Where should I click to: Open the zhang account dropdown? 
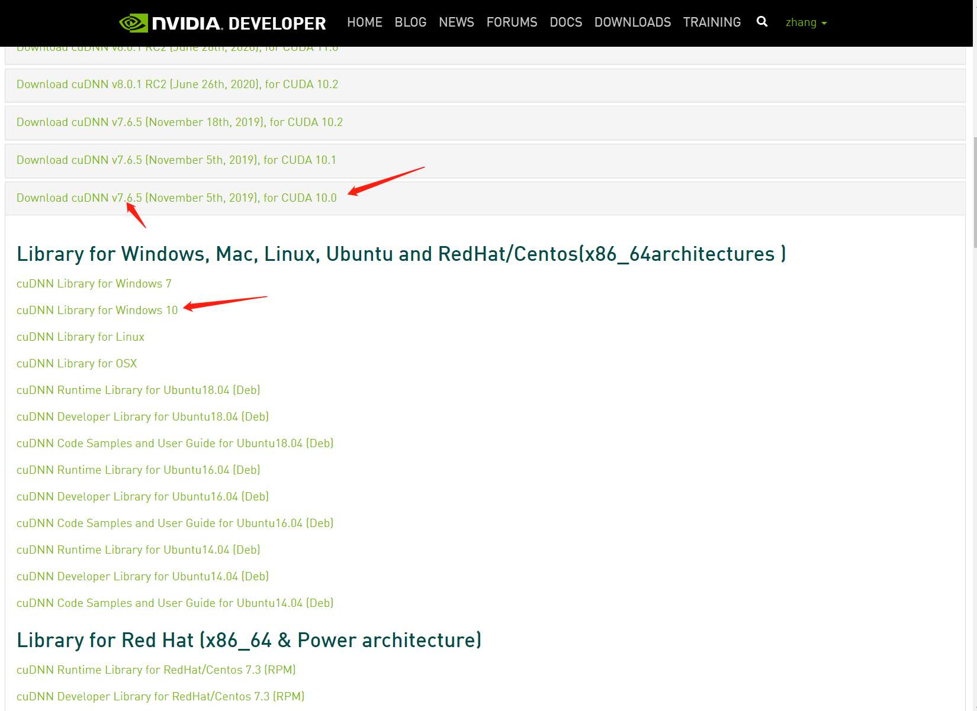[806, 22]
